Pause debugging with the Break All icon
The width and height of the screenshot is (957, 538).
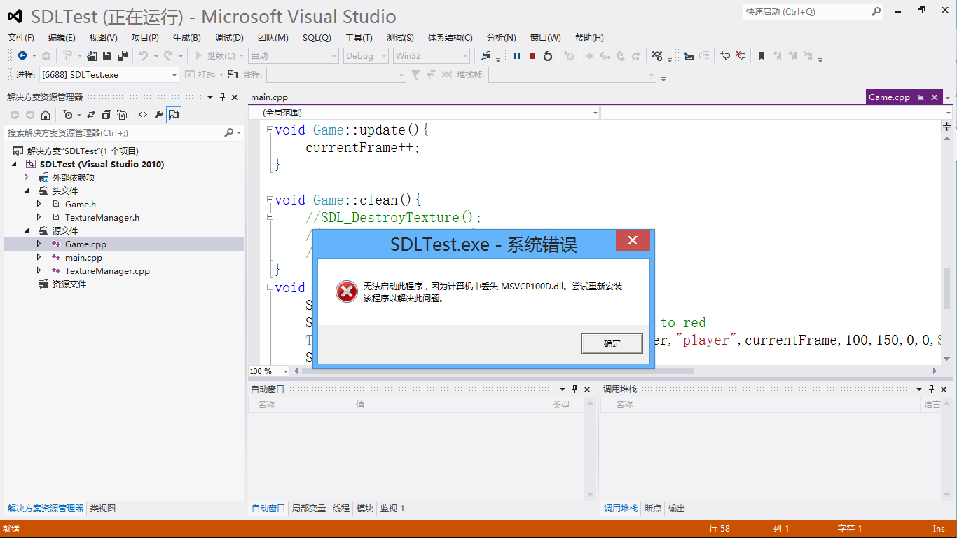[x=517, y=56]
